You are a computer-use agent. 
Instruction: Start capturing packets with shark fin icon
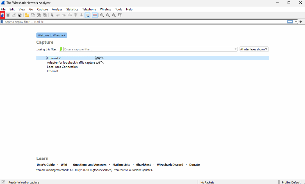pos(2,15)
